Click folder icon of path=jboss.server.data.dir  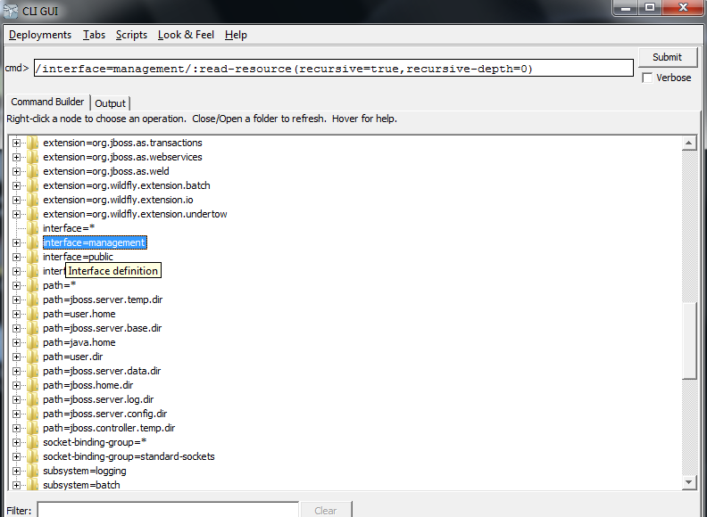click(x=32, y=371)
